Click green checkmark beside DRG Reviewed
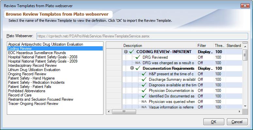 [138, 57]
